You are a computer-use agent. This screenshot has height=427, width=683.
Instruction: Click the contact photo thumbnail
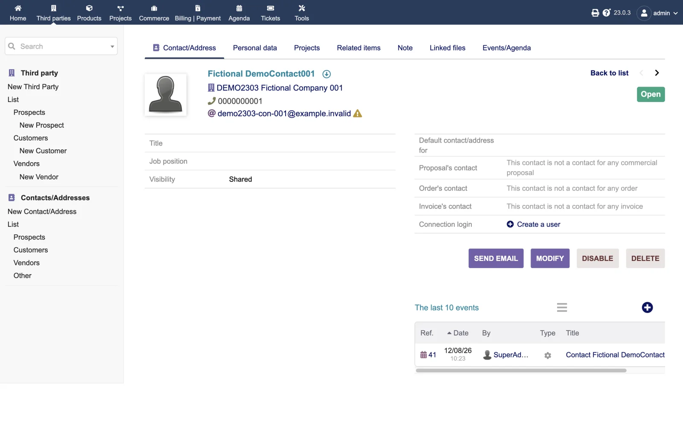tap(166, 95)
